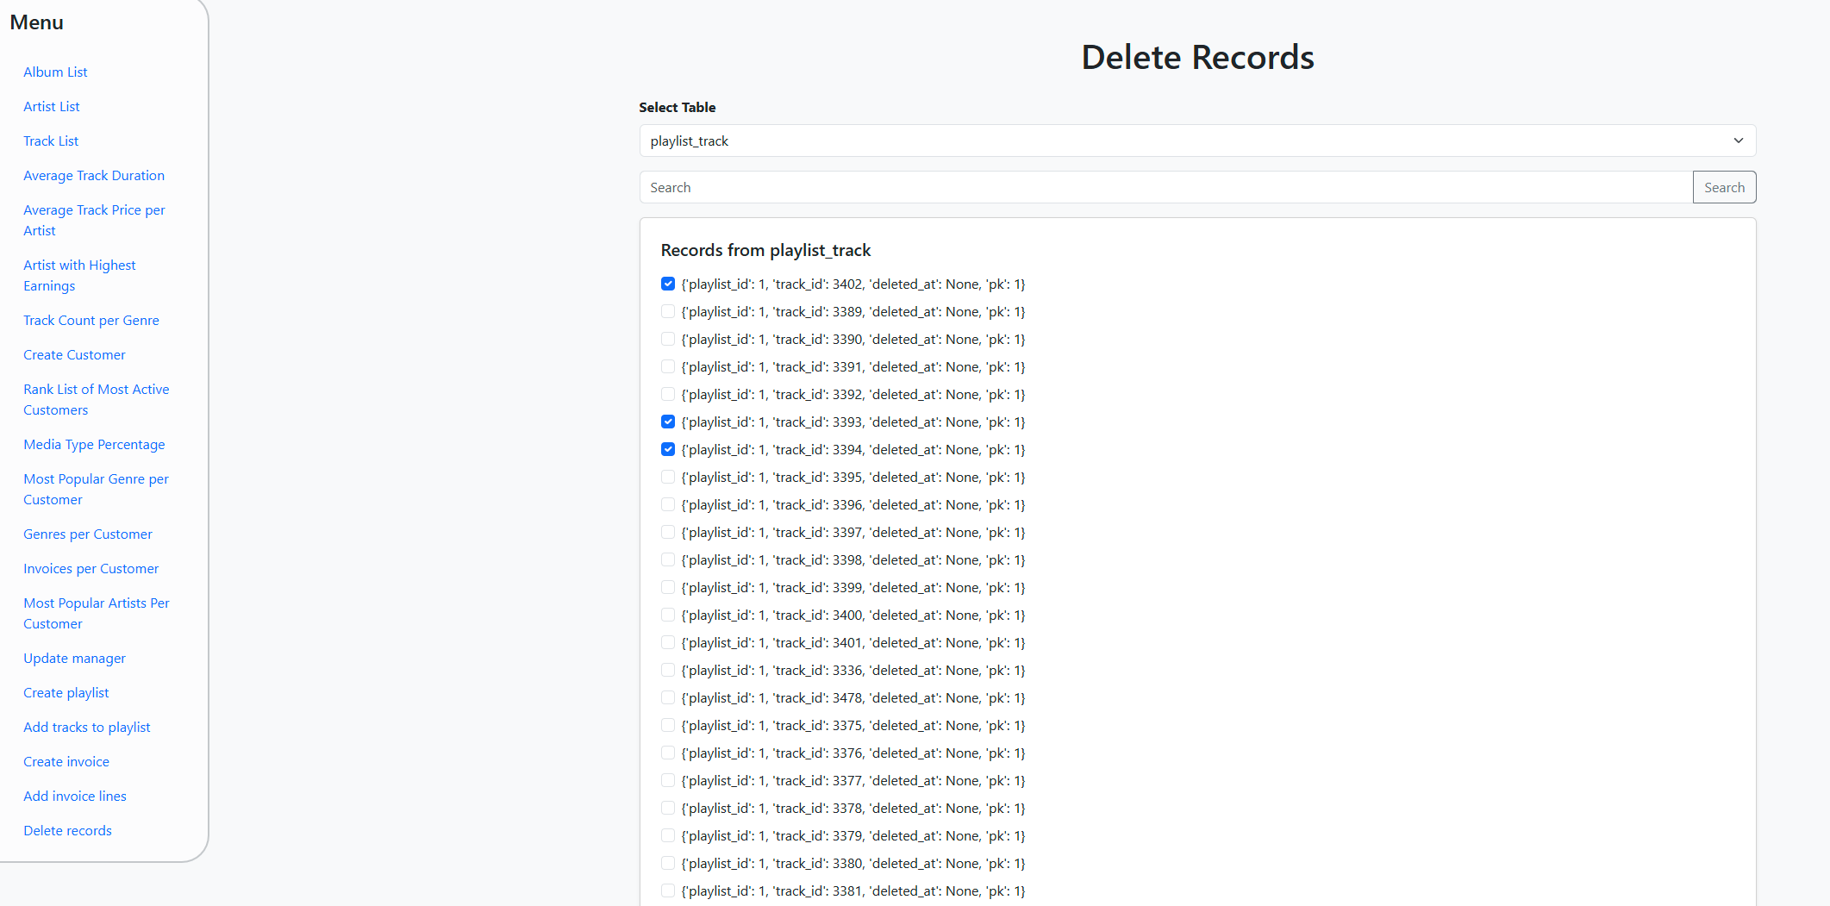
Task: Open the Select Table dropdown
Action: click(x=1196, y=141)
